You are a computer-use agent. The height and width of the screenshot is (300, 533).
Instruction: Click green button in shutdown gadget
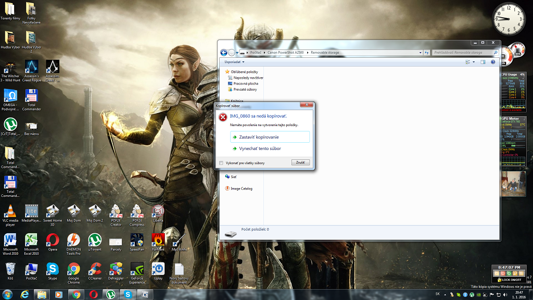tap(509, 273)
